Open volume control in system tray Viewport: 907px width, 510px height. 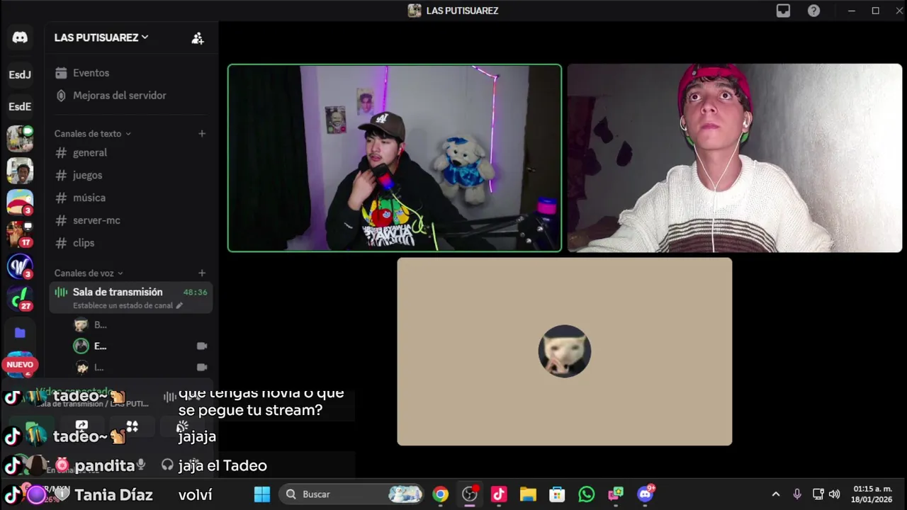coord(835,494)
